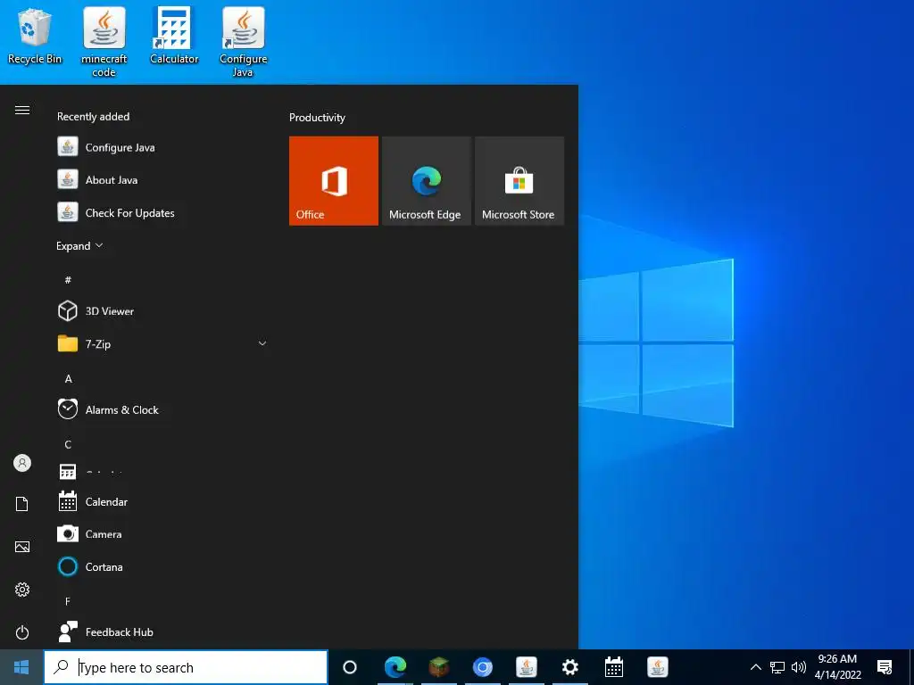Open the Calendar app in list
The image size is (914, 685).
(162, 501)
